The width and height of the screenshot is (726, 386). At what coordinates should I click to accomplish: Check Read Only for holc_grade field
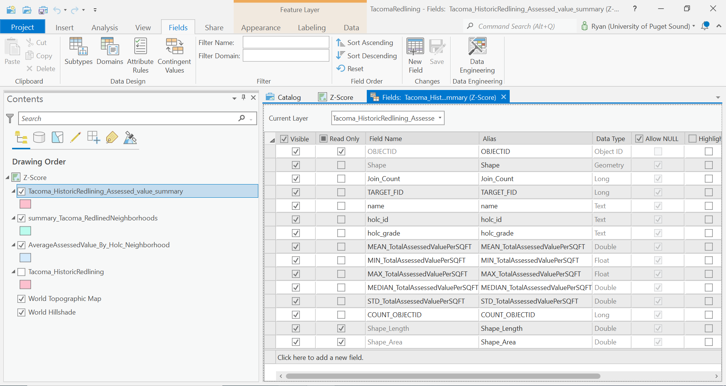pos(341,233)
